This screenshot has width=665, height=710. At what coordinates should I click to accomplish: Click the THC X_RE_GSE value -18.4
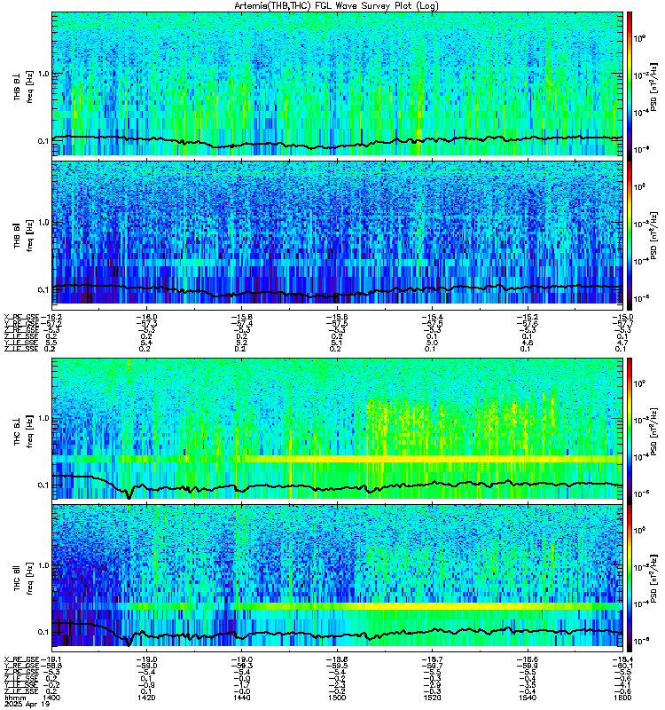pos(622,659)
